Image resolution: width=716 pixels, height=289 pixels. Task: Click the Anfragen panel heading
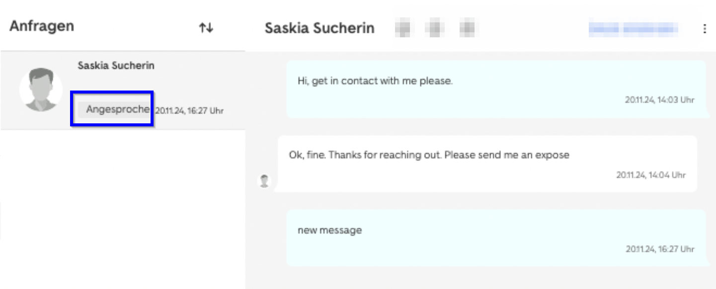(42, 26)
